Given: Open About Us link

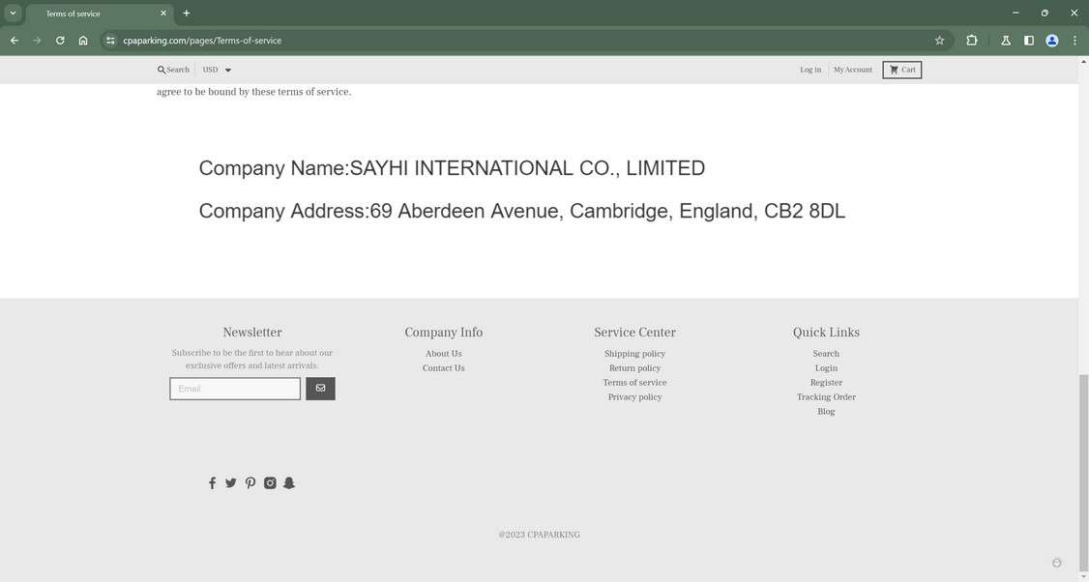Looking at the screenshot, I should (443, 354).
